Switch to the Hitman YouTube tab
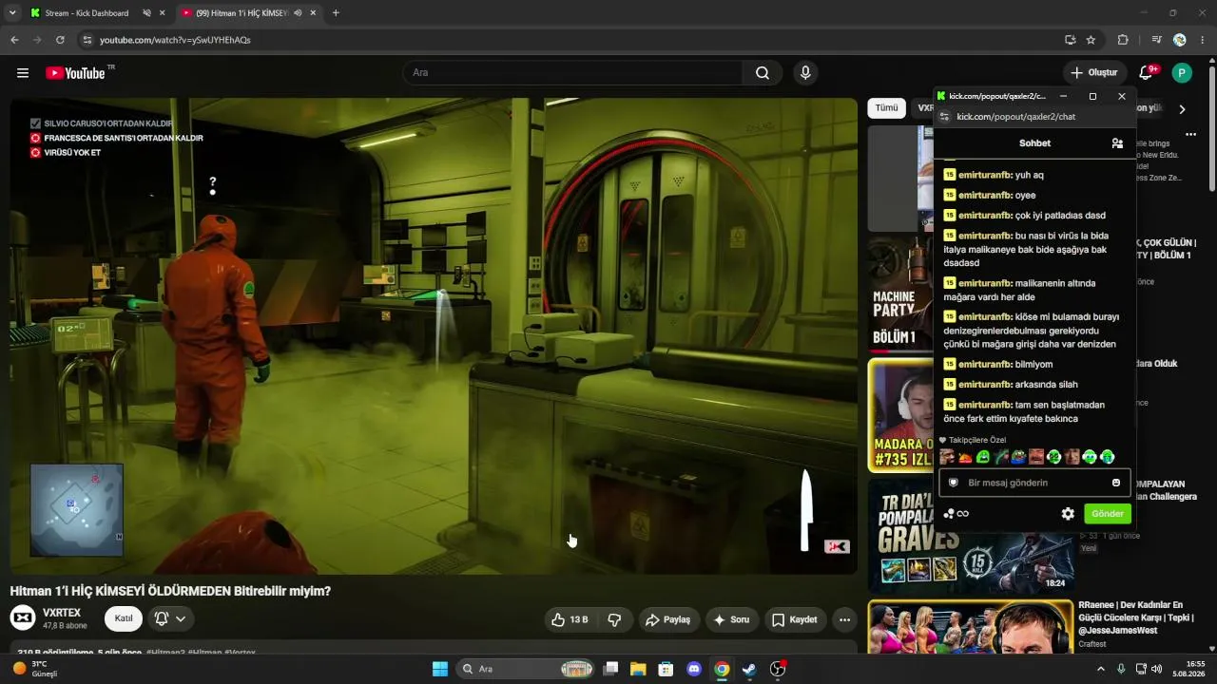Screen dimensions: 1217x684 pos(241,13)
